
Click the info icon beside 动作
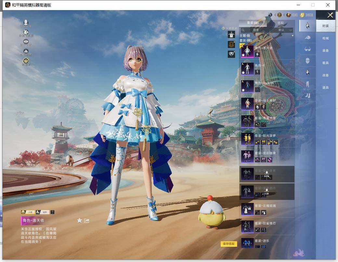tap(52, 212)
